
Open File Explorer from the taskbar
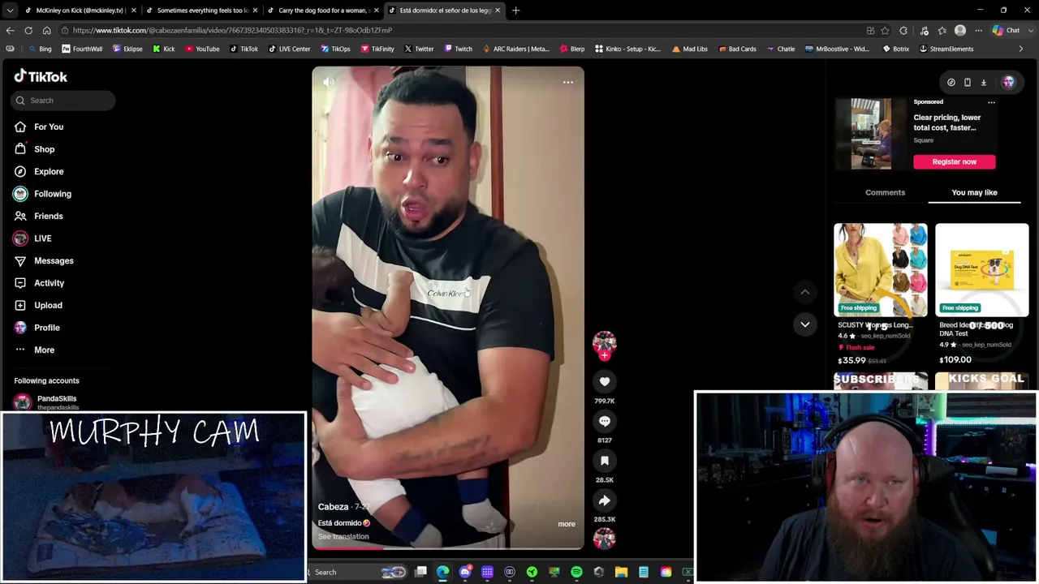pyautogui.click(x=621, y=572)
